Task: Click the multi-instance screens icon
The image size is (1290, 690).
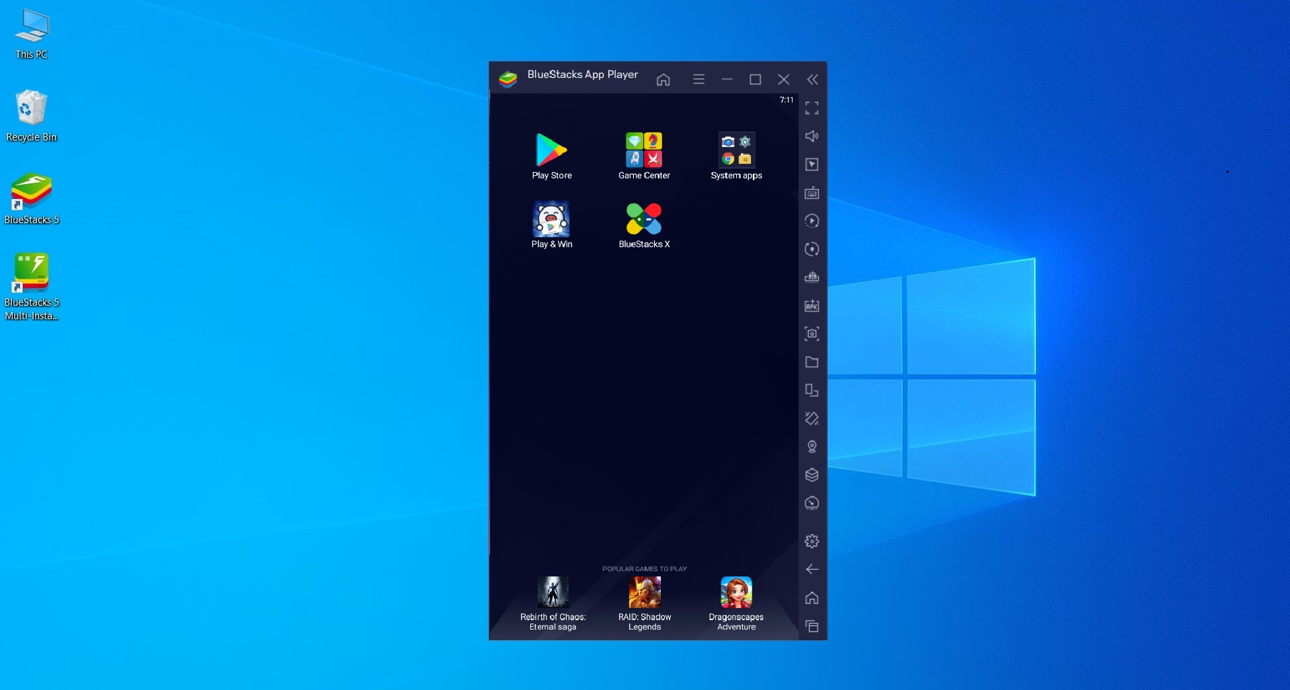Action: pyautogui.click(x=812, y=390)
